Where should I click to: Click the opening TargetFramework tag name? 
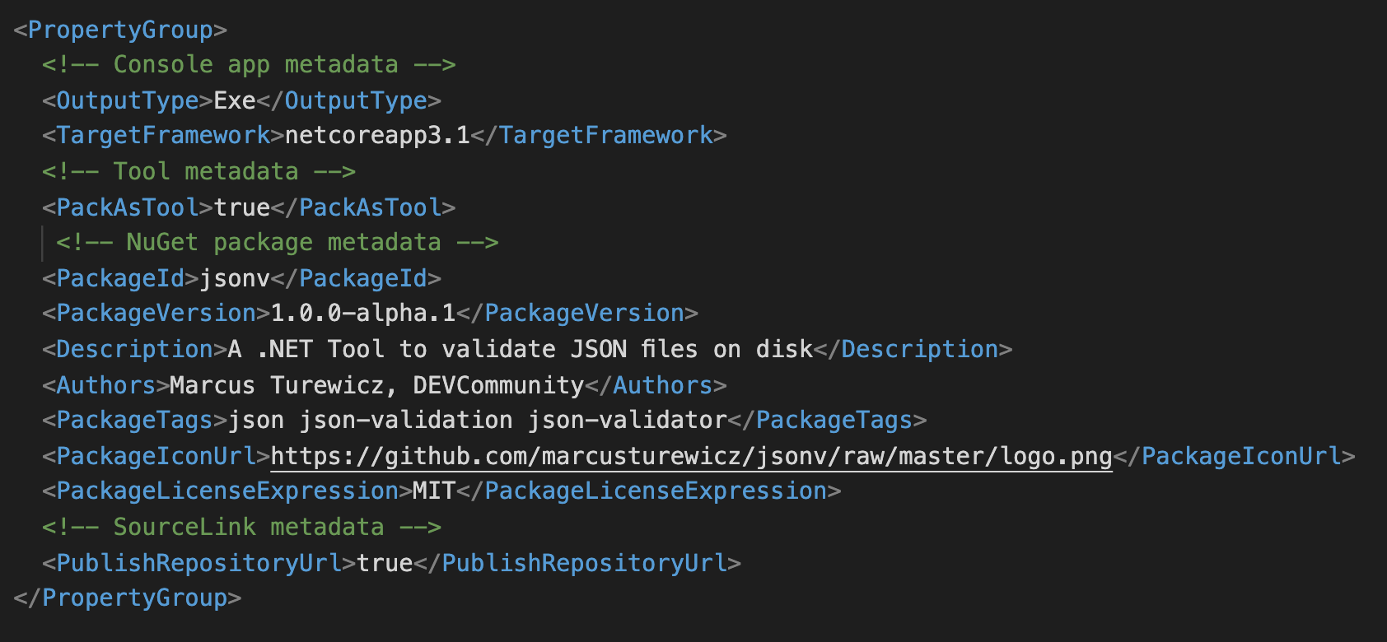click(x=163, y=136)
